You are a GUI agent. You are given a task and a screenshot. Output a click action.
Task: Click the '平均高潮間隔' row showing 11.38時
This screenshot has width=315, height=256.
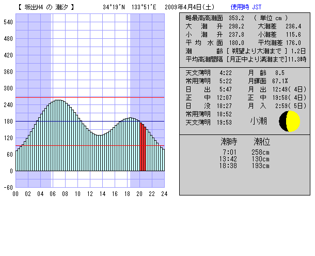pyautogui.click(x=246, y=59)
